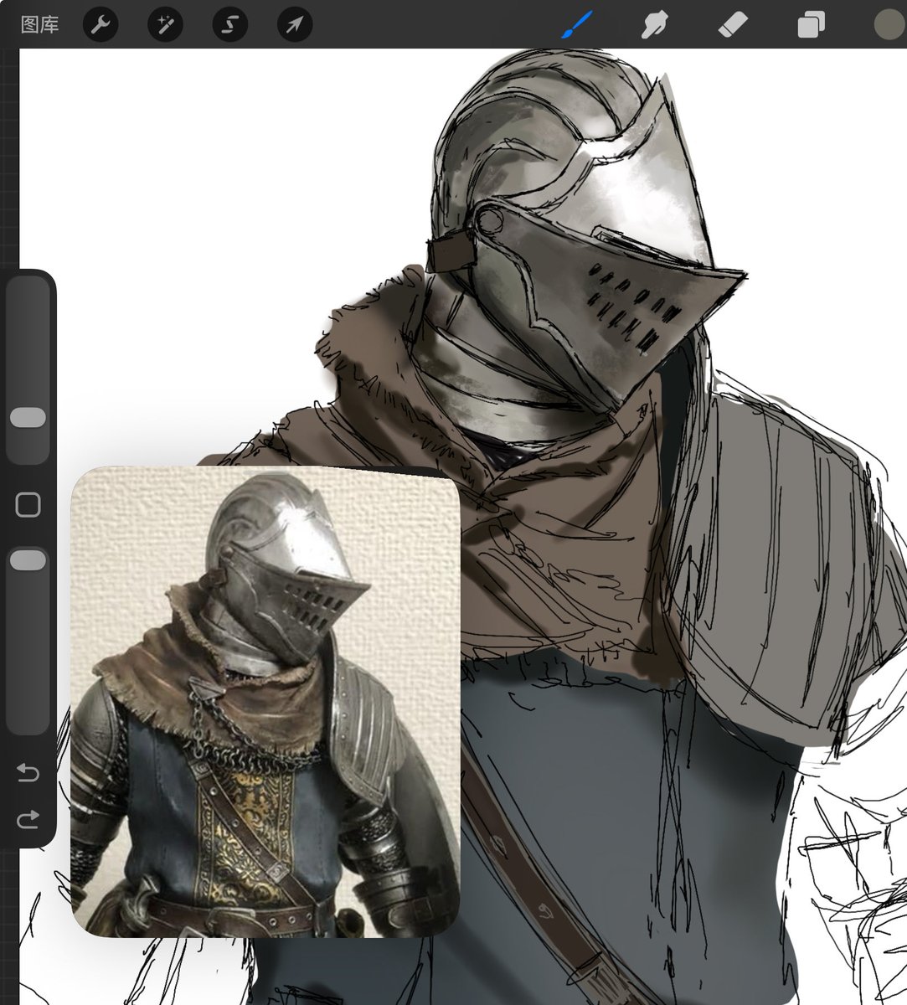Viewport: 907px width, 1005px height.
Task: Tap the Undo arrow in the sidebar
Action: click(28, 773)
